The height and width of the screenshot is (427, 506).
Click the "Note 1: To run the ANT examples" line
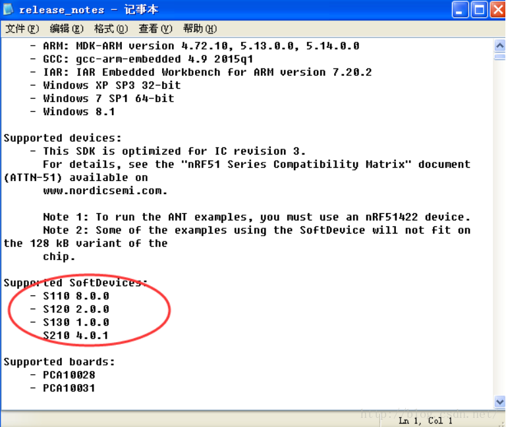click(256, 217)
